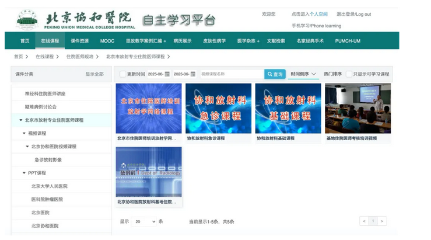Screen dimensions: 431x240
Task: Click page number 1 in pagination
Action: (373, 221)
